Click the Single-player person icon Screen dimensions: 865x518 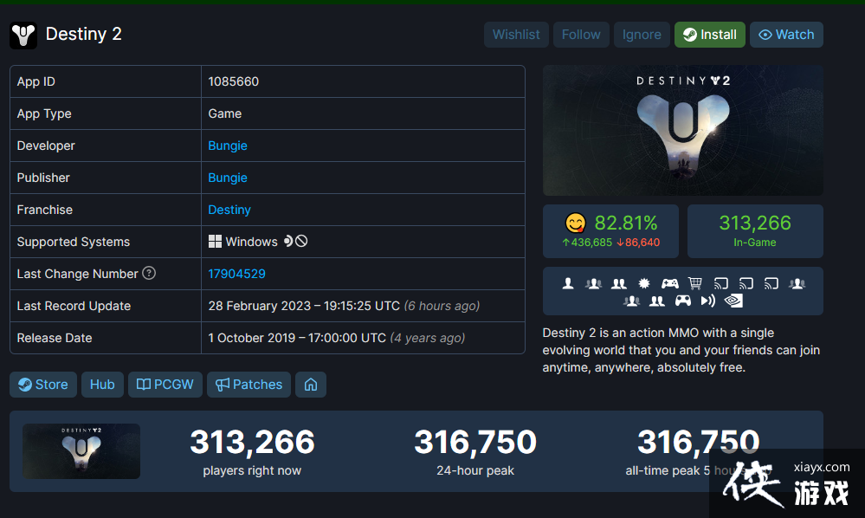(x=568, y=283)
